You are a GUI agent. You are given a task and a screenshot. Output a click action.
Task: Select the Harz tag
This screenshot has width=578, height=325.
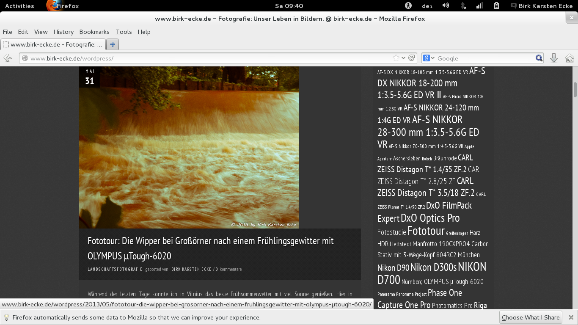click(475, 232)
